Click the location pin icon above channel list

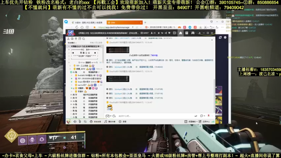click(76, 39)
